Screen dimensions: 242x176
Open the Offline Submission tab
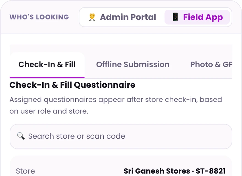coord(133,65)
